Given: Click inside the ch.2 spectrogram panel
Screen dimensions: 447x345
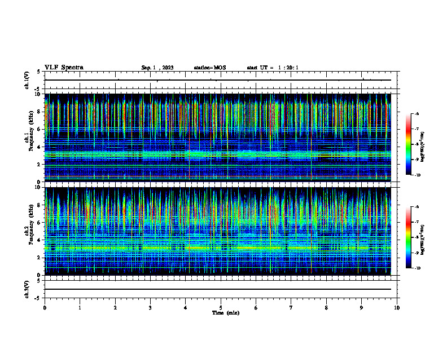Looking at the screenshot, I should tap(217, 231).
